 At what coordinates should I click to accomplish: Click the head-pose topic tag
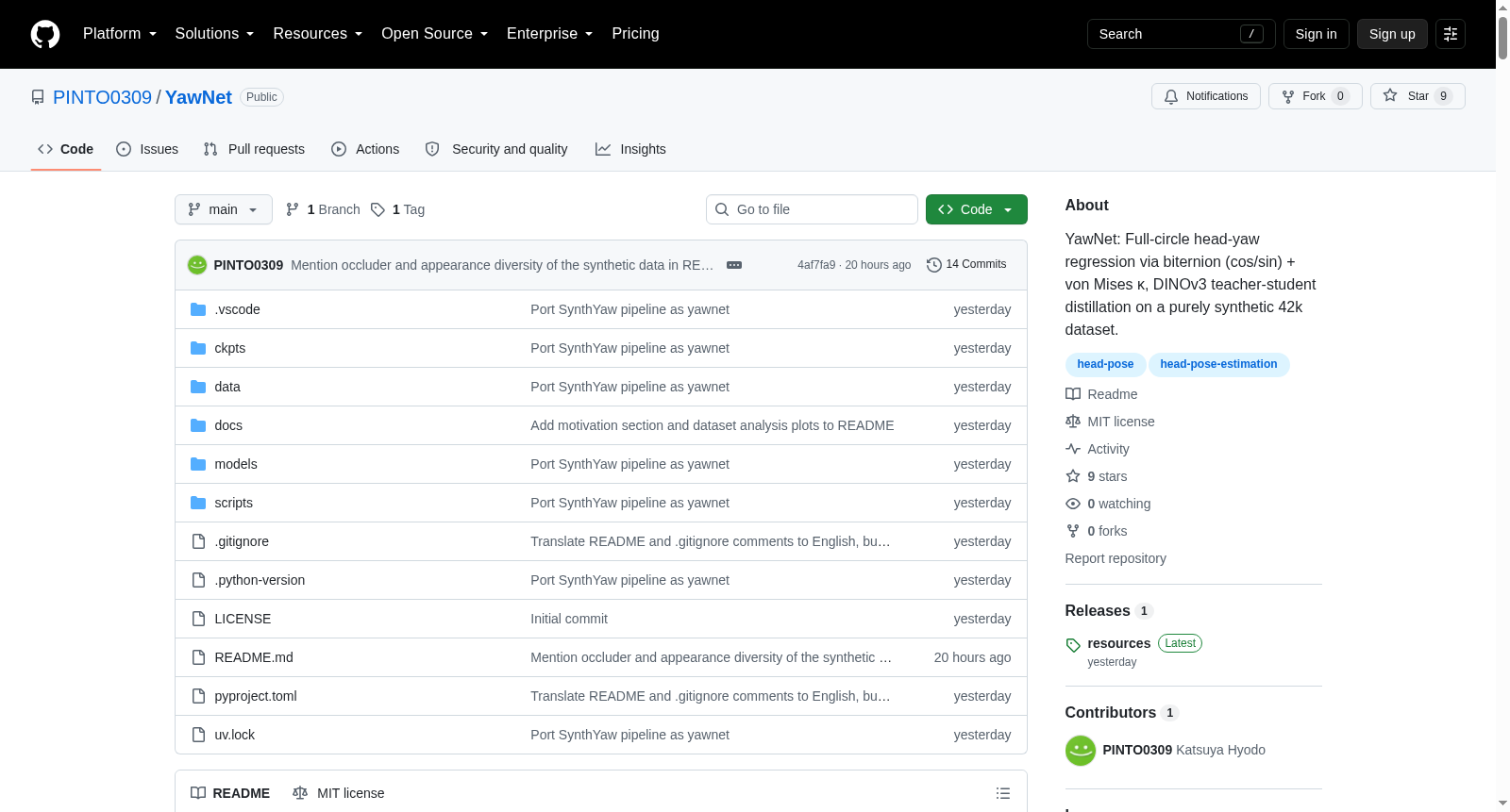(1105, 364)
